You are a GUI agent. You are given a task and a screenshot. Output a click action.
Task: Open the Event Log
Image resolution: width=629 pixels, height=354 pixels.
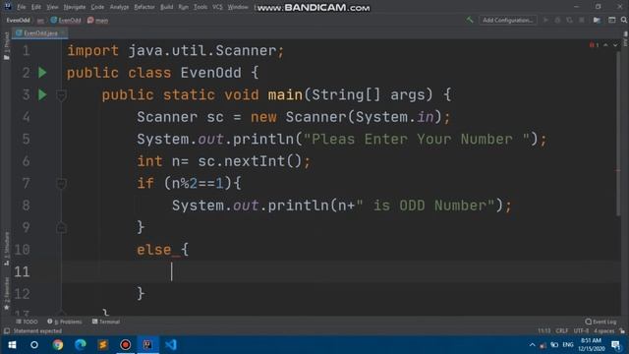600,322
